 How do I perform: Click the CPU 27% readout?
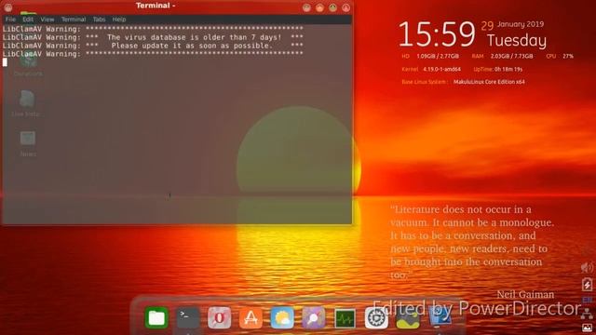click(560, 56)
